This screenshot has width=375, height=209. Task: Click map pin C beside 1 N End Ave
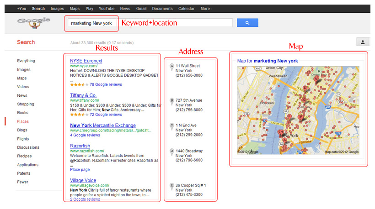click(x=171, y=126)
